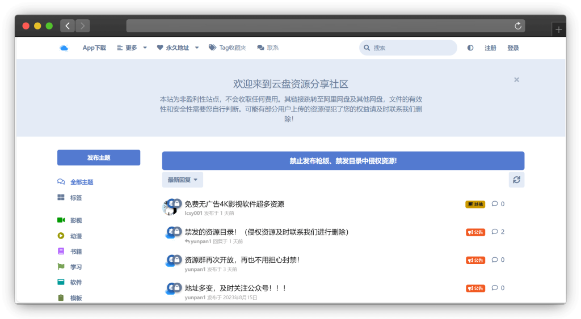Open the 软件 tag label

tap(76, 282)
